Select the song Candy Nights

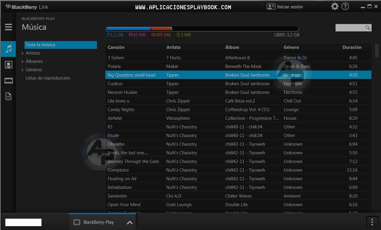(x=121, y=110)
